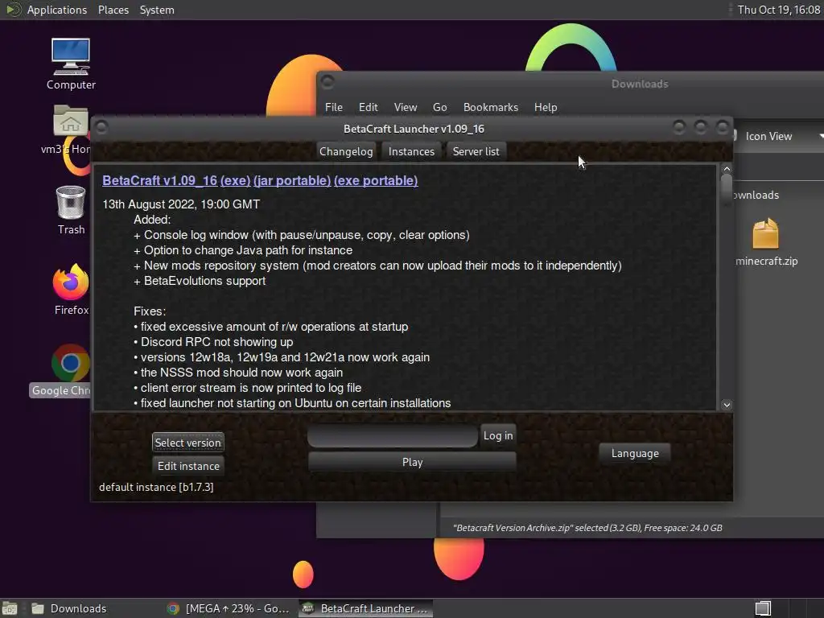Screen dimensions: 824x618
Task: Focus the username input field
Action: [393, 436]
